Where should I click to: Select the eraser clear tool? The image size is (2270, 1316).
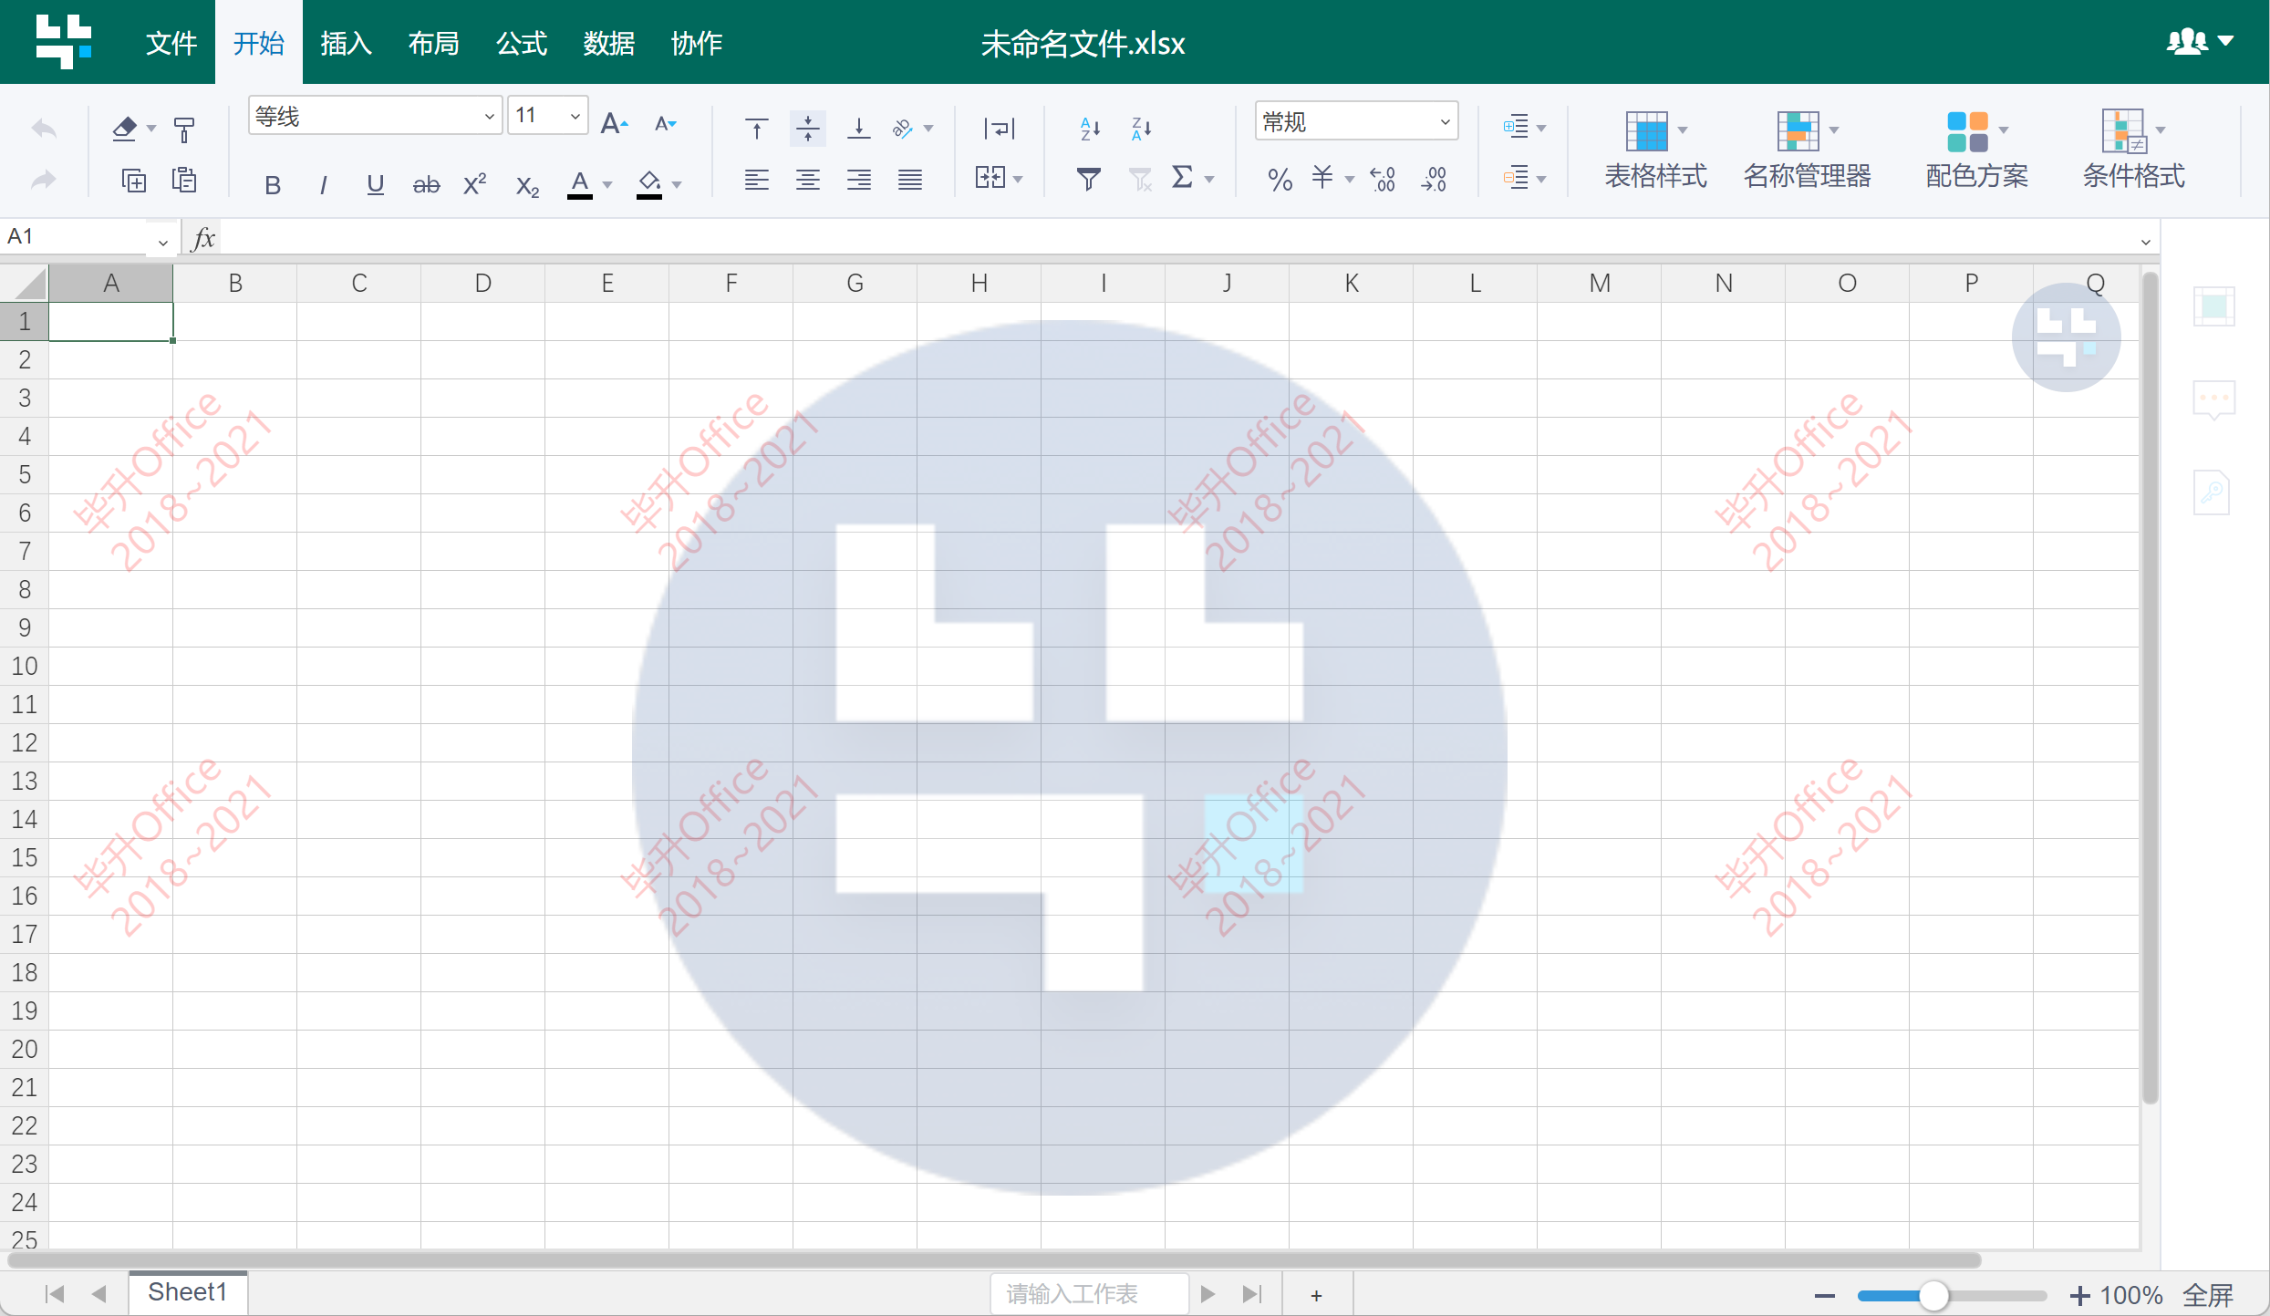point(125,129)
